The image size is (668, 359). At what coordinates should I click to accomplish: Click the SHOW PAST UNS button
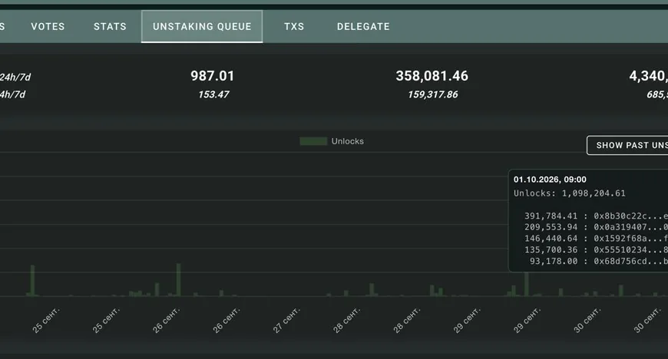pos(627,145)
